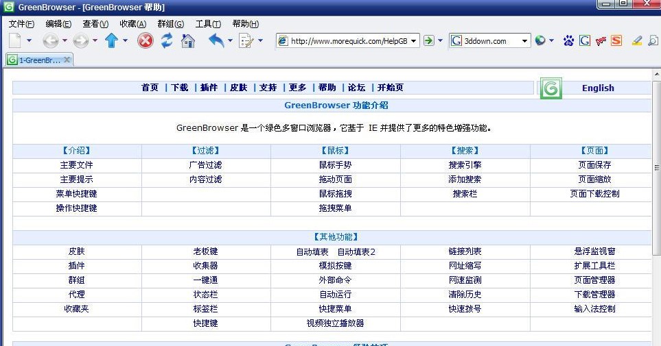The width and height of the screenshot is (661, 346).
Task: Open the 输入法控制 help link
Action: point(594,308)
